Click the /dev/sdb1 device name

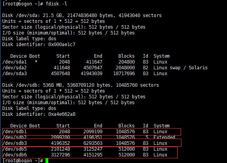[x=15, y=132]
